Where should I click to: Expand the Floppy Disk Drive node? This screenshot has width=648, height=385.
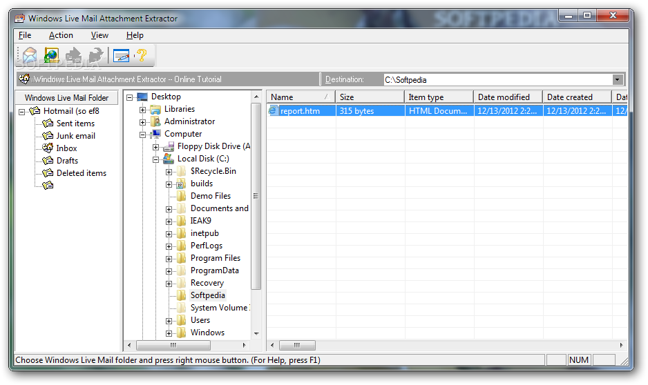point(156,147)
